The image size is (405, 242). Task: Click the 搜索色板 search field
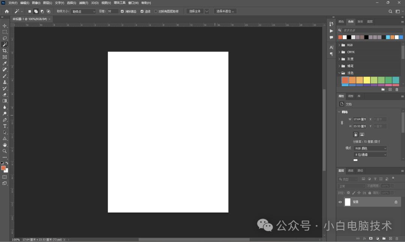pyautogui.click(x=372, y=30)
